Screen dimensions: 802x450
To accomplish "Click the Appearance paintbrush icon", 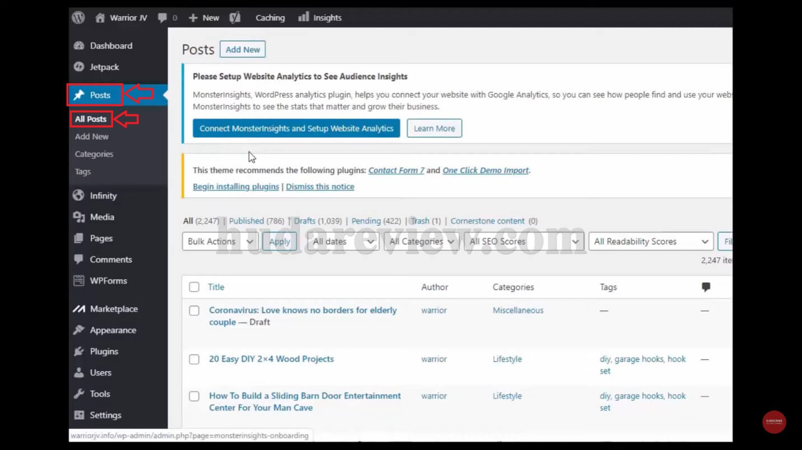I will click(x=79, y=330).
